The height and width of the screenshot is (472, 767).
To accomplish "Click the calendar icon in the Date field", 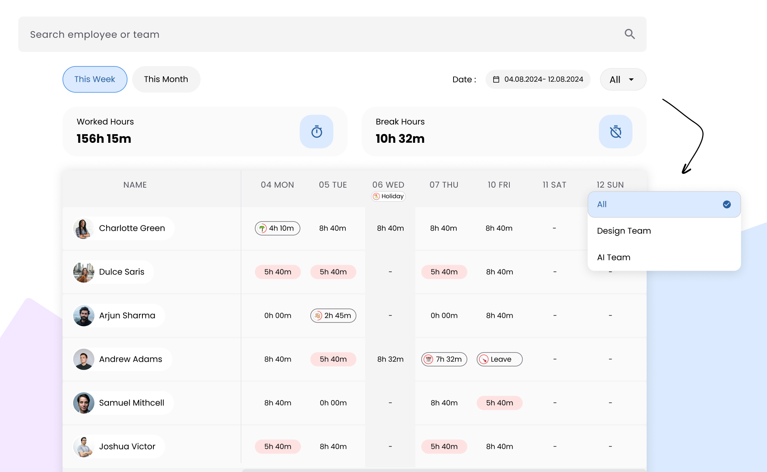I will 497,79.
